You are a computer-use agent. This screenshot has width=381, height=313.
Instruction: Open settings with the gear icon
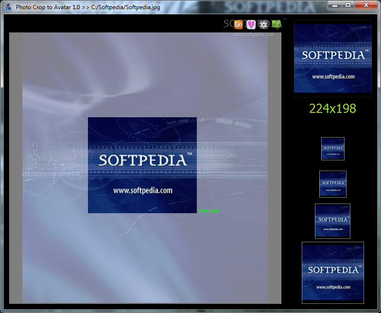tap(263, 24)
